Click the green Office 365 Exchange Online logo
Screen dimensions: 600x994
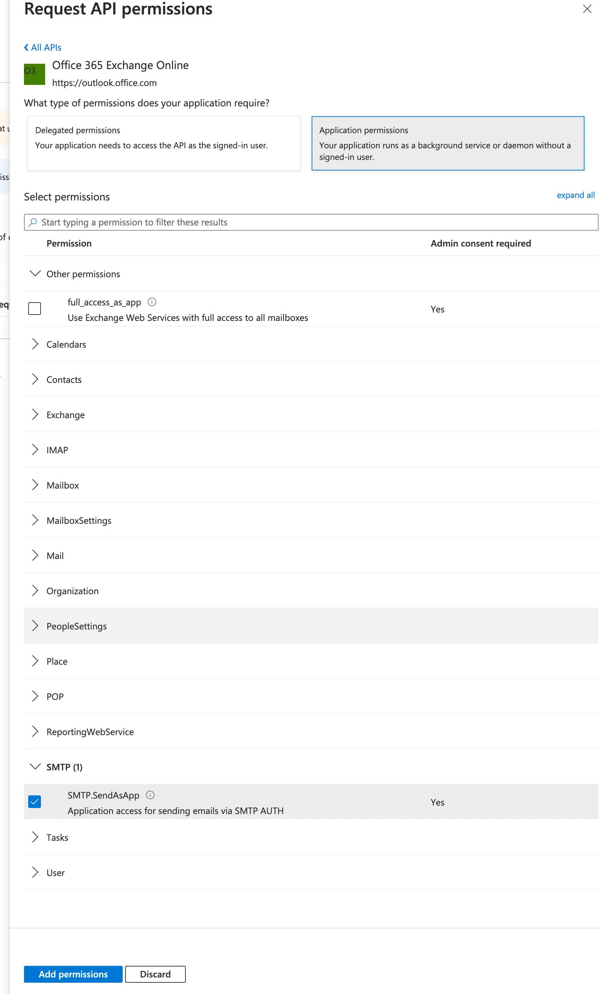[x=34, y=74]
